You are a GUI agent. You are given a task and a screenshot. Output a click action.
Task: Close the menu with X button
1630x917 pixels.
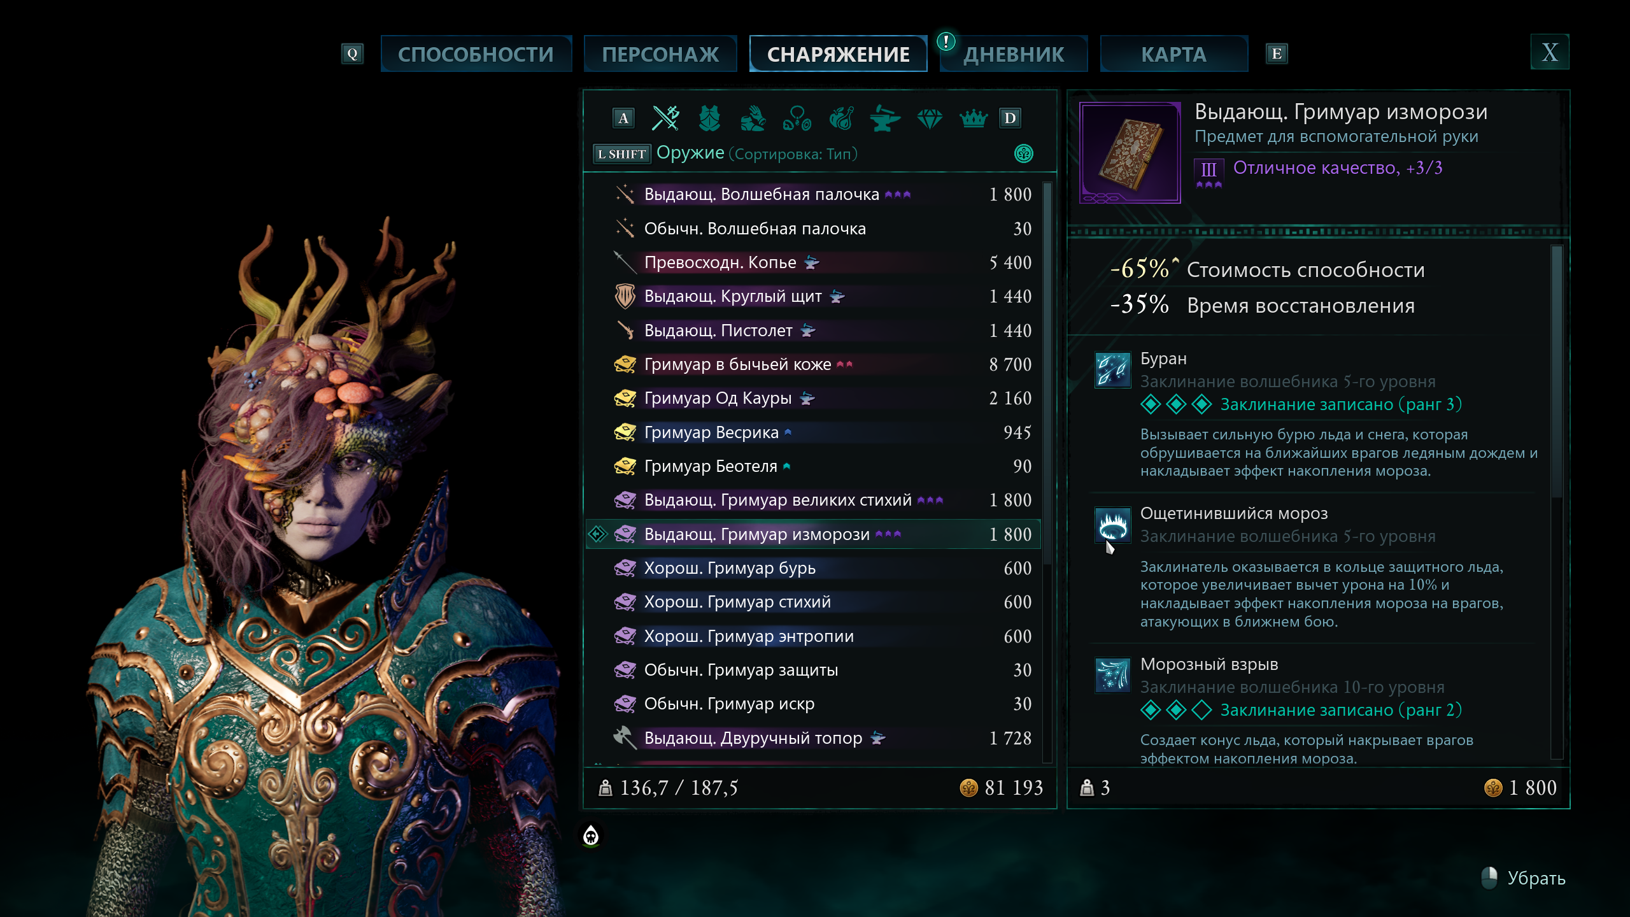[x=1550, y=52]
